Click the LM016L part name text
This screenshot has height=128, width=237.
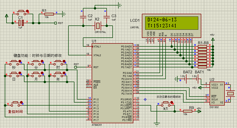[135, 27]
